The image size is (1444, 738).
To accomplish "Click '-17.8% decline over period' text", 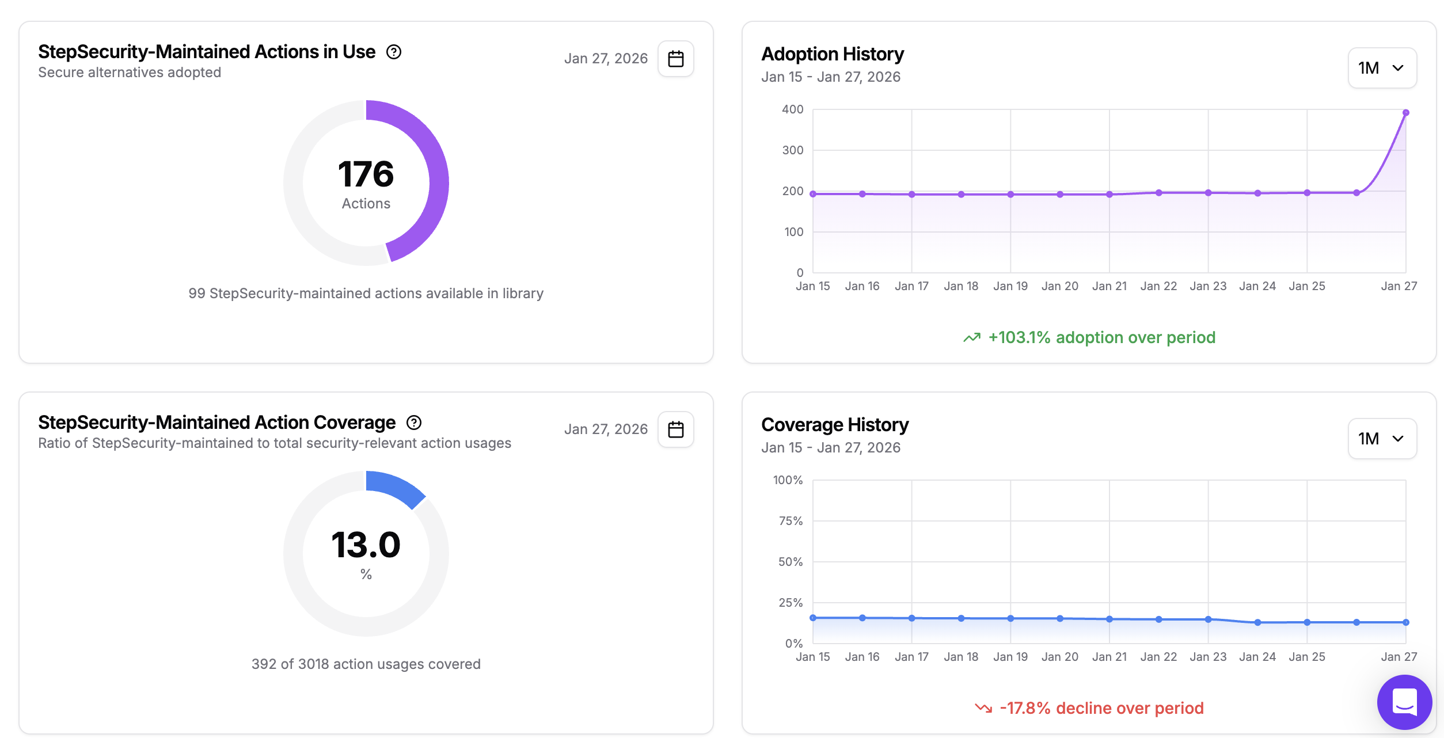I will click(x=1101, y=708).
